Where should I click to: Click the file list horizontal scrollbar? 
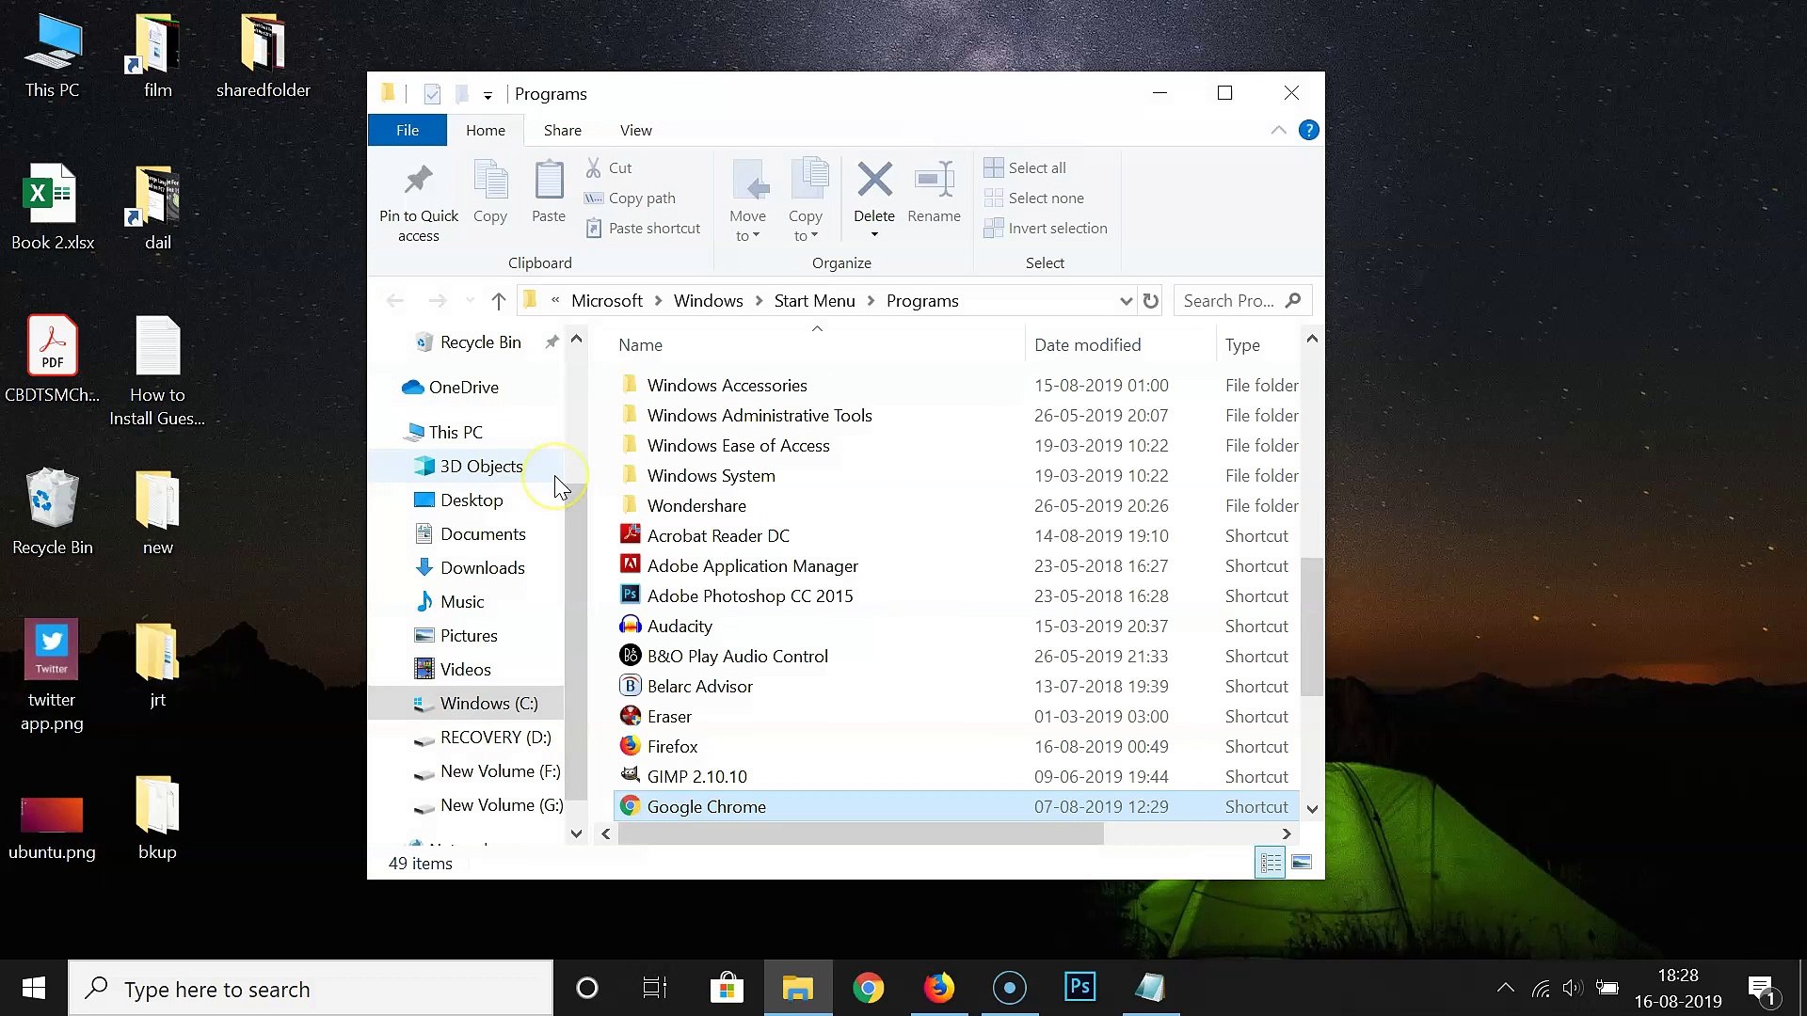pos(860,833)
